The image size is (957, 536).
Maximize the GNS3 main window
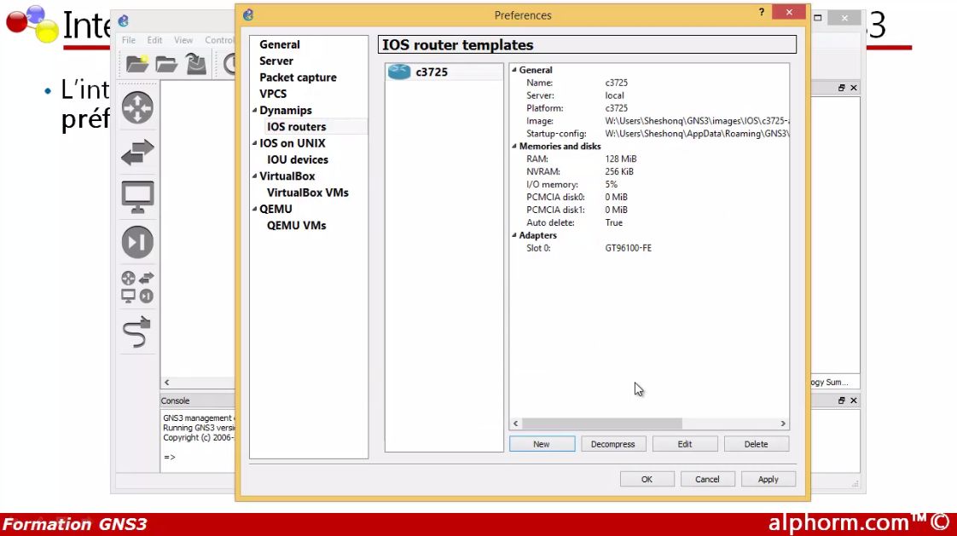coord(818,18)
